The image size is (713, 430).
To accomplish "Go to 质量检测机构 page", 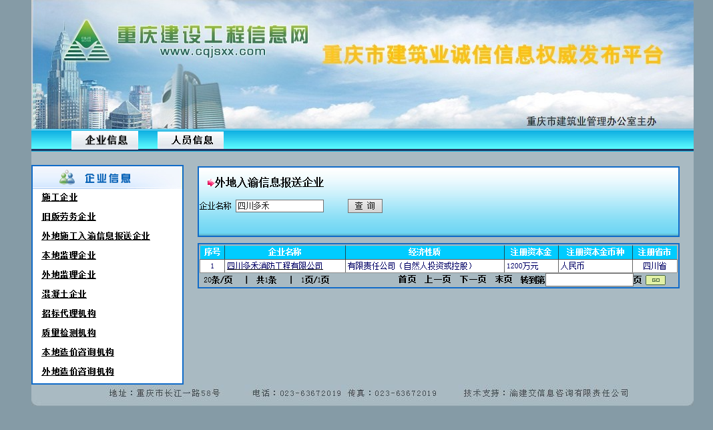I will [x=69, y=333].
